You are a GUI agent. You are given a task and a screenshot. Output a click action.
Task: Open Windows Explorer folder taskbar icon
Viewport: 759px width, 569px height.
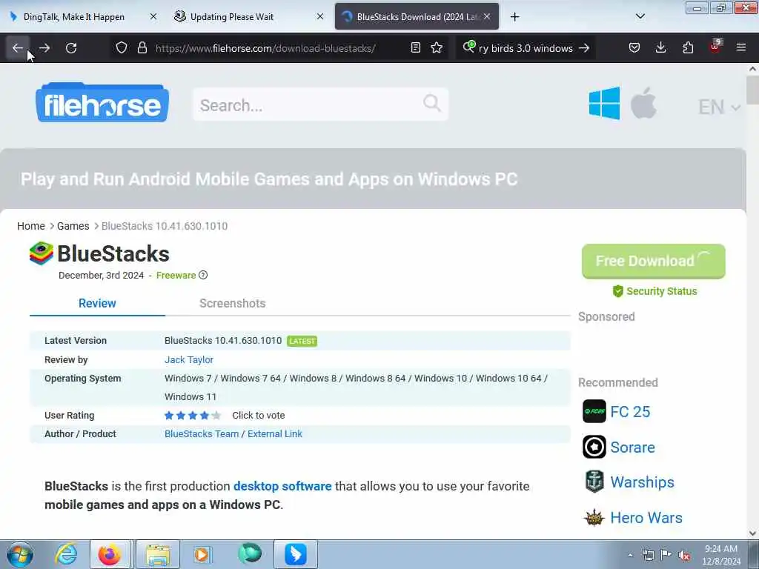(158, 554)
